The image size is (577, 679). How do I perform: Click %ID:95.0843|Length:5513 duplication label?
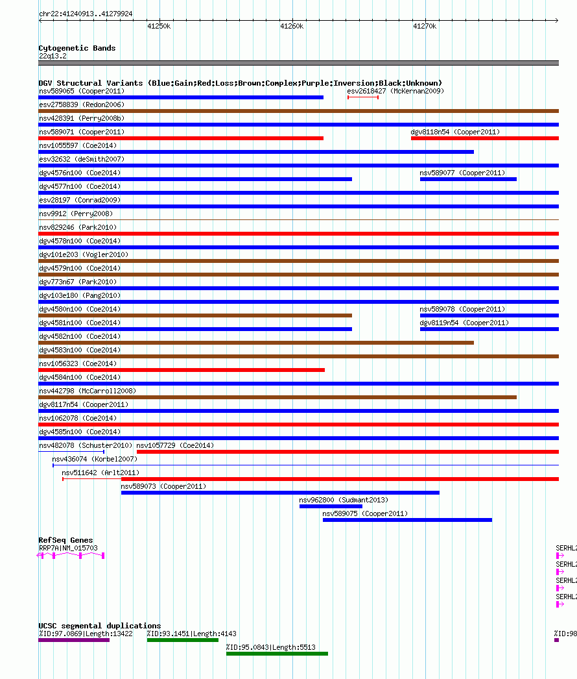click(x=271, y=648)
